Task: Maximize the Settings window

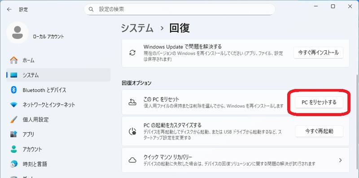Action: coord(333,6)
